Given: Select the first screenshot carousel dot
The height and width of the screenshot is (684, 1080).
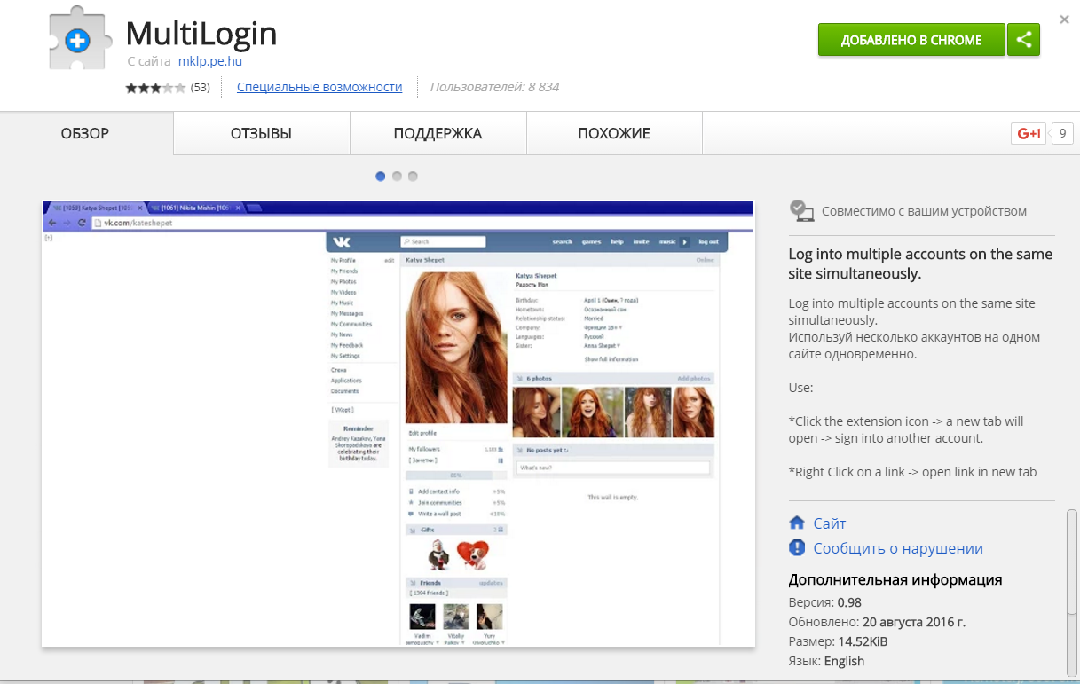Looking at the screenshot, I should [381, 177].
